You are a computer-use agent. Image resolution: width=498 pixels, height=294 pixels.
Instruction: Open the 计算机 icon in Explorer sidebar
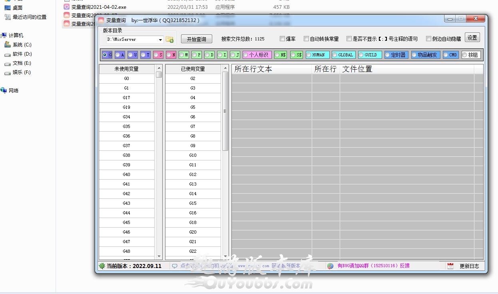pyautogui.click(x=4, y=35)
